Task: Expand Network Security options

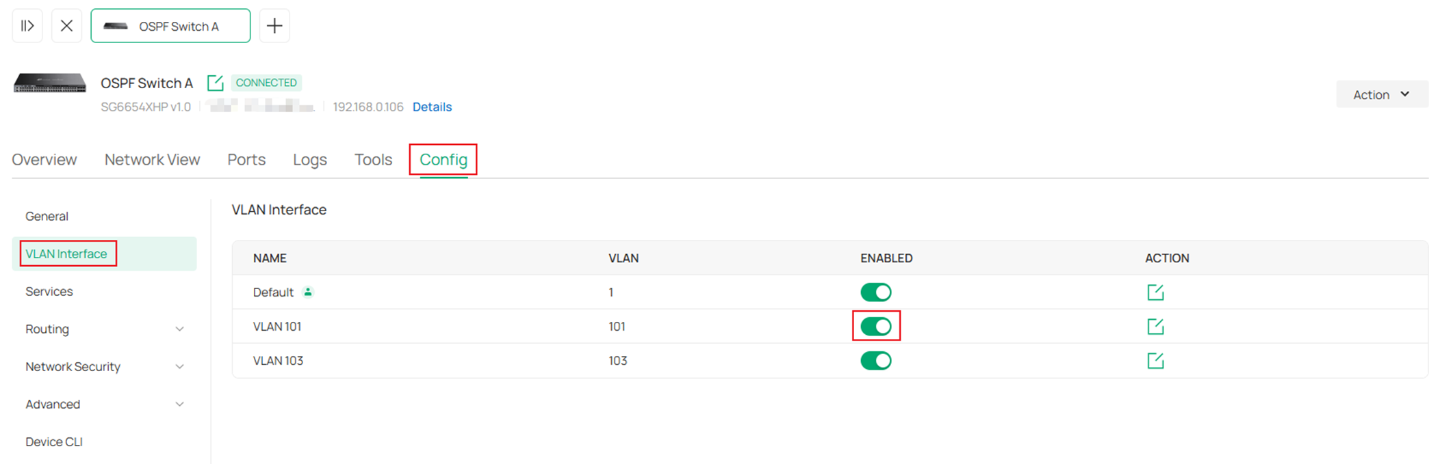Action: click(179, 366)
